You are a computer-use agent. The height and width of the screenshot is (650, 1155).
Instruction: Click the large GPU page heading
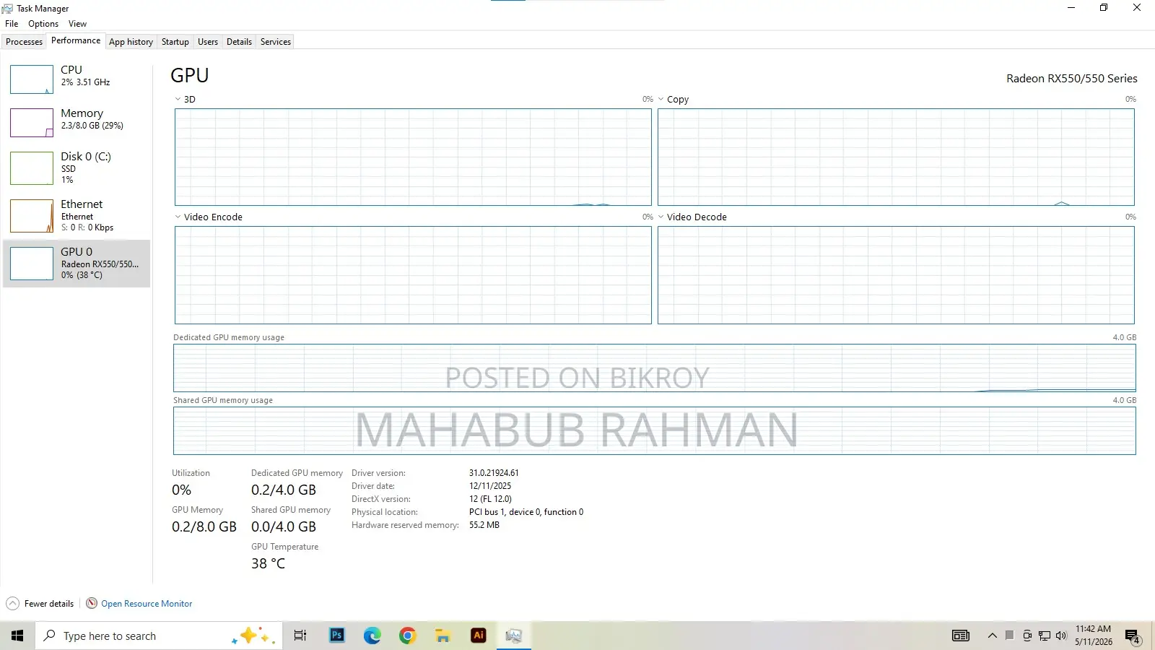coord(190,76)
